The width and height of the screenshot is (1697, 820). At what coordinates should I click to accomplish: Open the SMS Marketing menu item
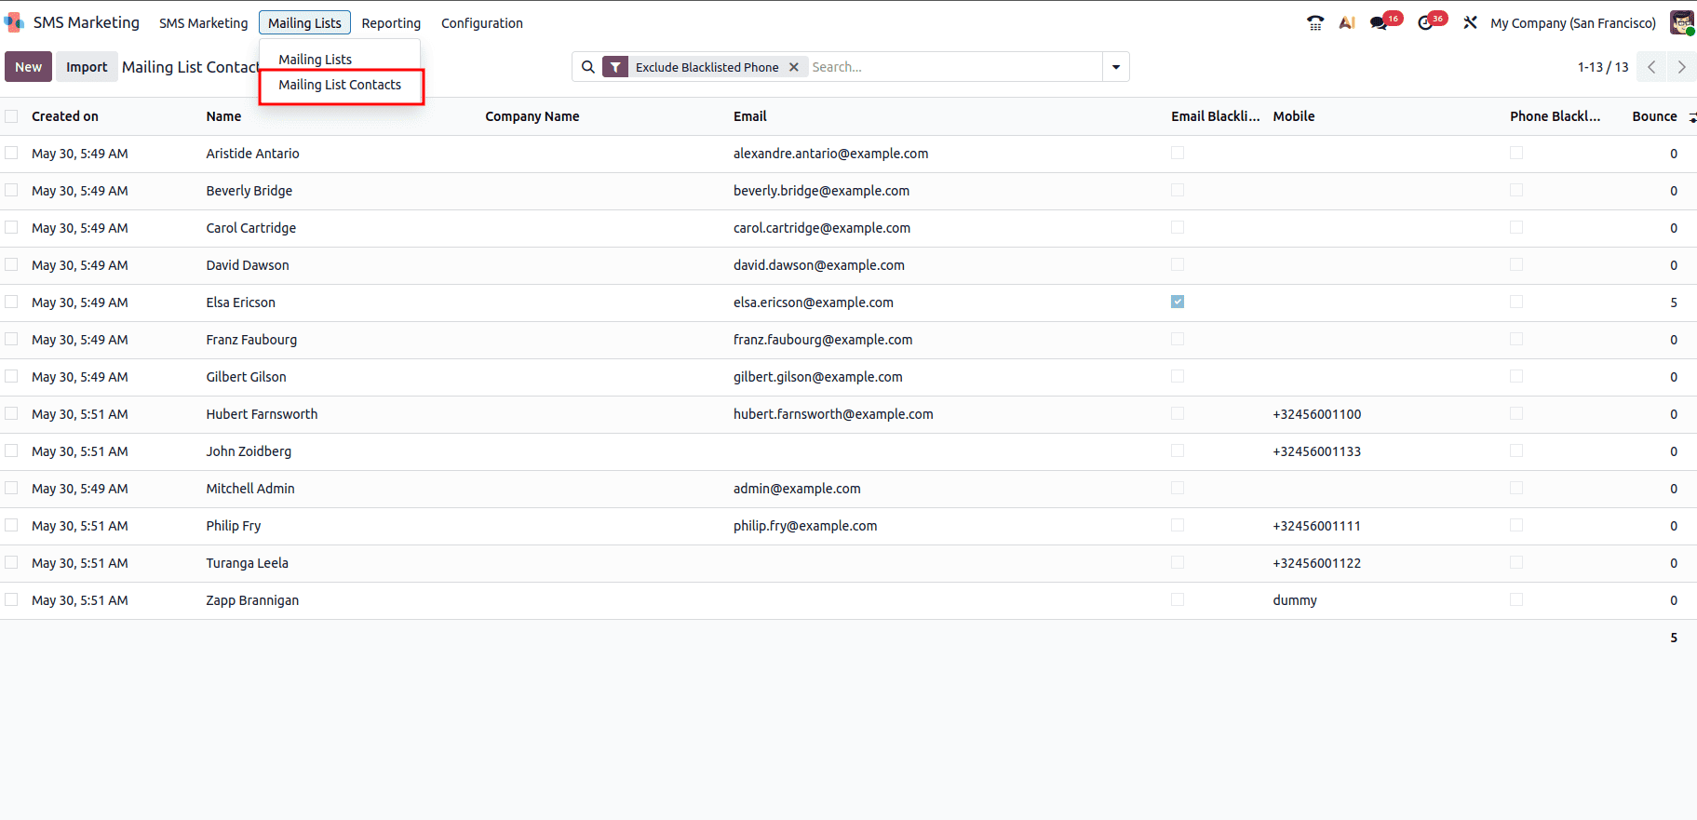pos(204,23)
